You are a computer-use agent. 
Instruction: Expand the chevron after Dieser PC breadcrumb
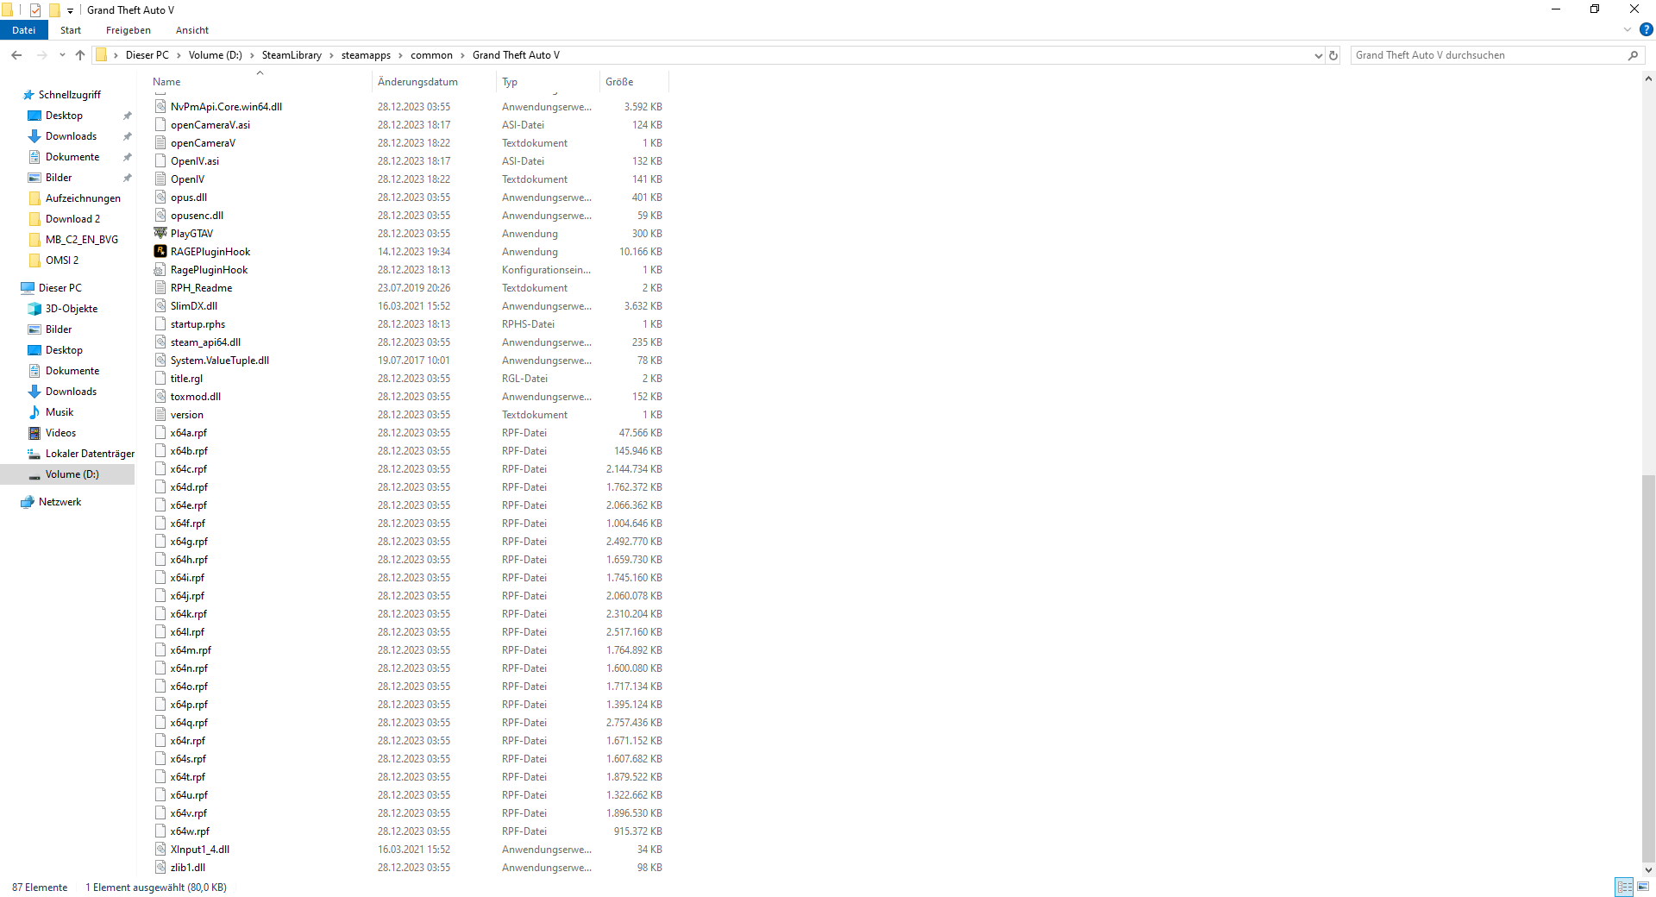[179, 55]
